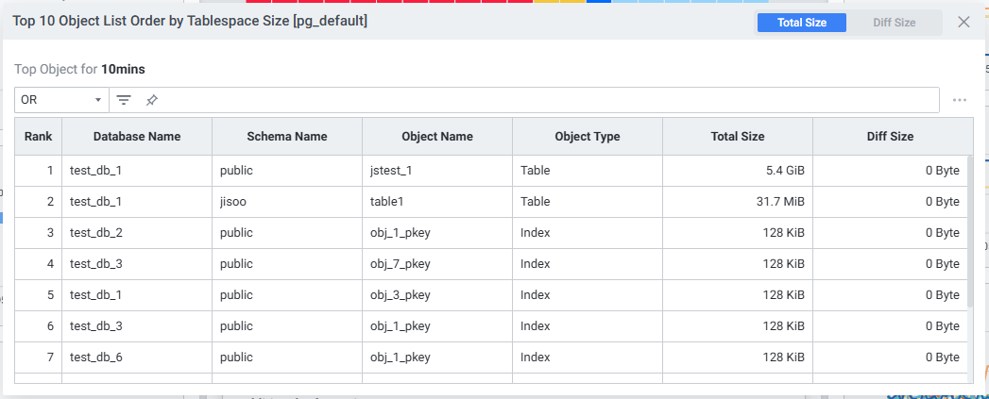The image size is (989, 399).
Task: Sort by Schema Name column header
Action: (287, 137)
